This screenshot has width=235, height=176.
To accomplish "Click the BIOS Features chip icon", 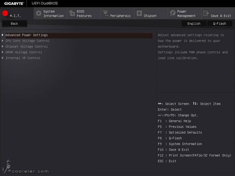I will click(72, 13).
